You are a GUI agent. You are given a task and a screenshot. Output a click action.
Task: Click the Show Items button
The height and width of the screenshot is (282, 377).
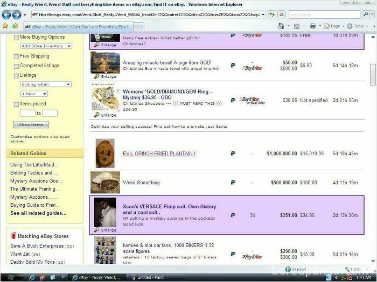pos(31,125)
